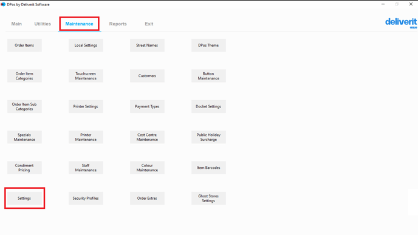Click the deliverit logo
This screenshot has height=235, width=418.
pos(401,23)
